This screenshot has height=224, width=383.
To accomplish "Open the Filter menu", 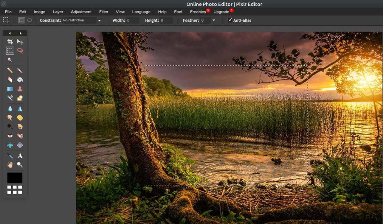I will tap(104, 12).
